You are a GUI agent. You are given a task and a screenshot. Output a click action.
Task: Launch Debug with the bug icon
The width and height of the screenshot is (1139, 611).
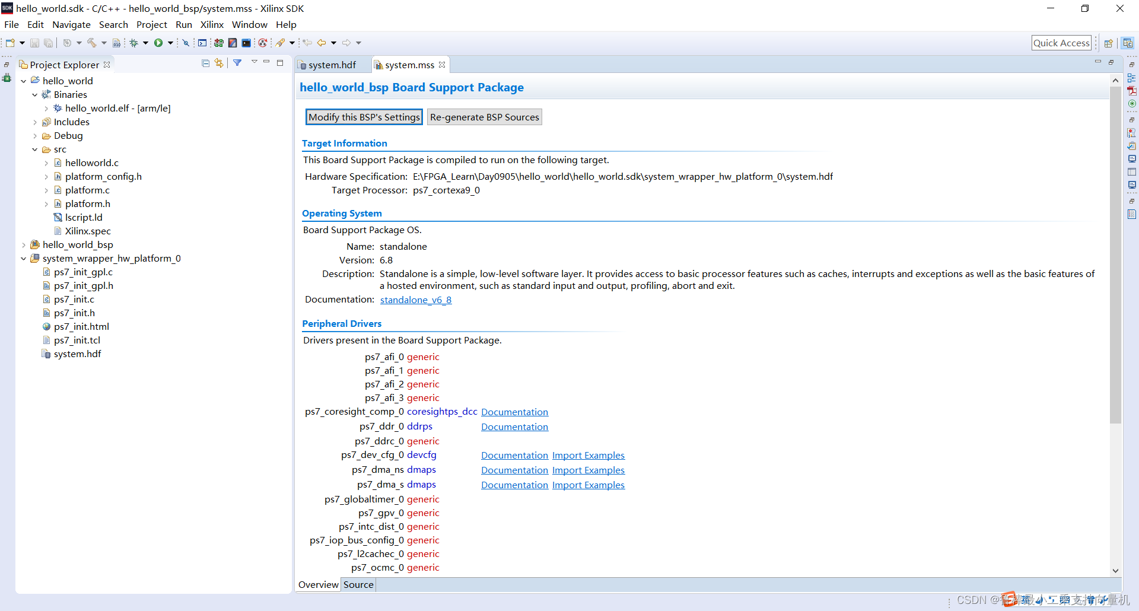134,43
